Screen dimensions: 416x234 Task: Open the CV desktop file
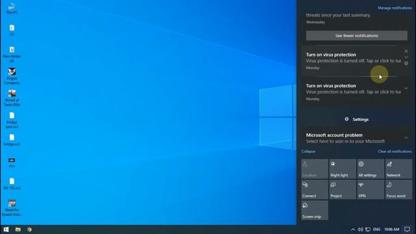[12, 30]
